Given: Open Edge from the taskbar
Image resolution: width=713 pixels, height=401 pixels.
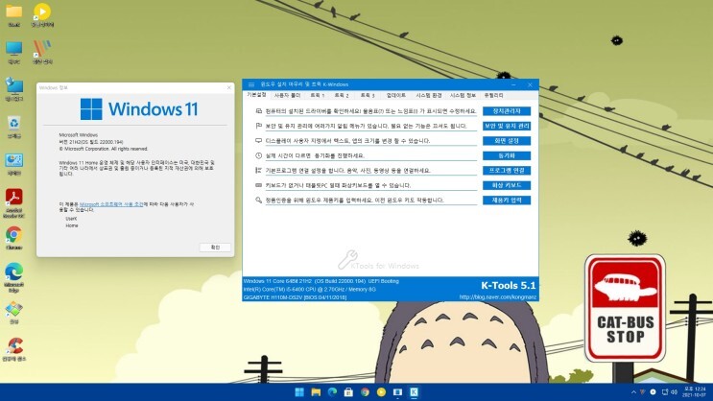Looking at the screenshot, I should pyautogui.click(x=332, y=392).
